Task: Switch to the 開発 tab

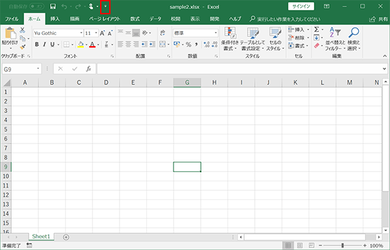Action: [x=214, y=19]
